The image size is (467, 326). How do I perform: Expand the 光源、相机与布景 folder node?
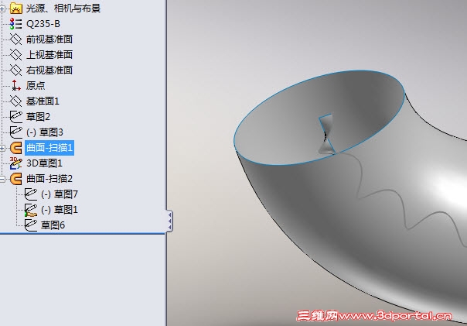[x=2, y=9]
